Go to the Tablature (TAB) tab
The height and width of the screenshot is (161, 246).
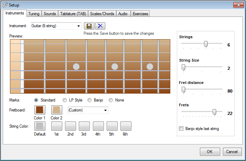(73, 14)
